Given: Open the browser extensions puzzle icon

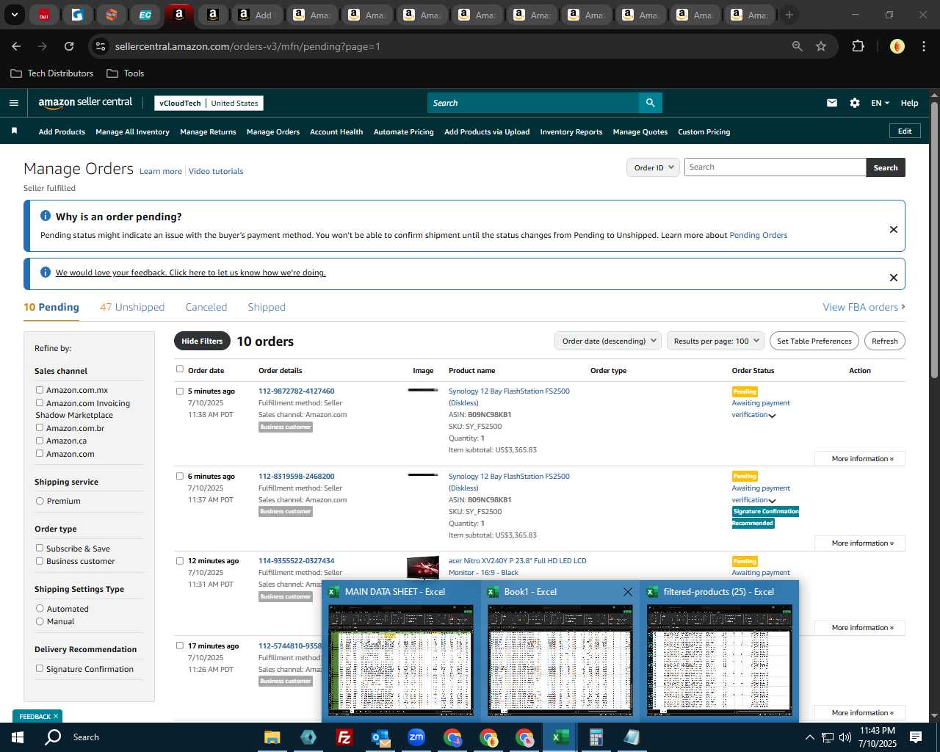Looking at the screenshot, I should point(858,46).
